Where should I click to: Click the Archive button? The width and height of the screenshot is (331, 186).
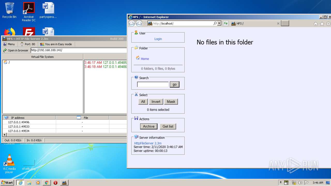[x=149, y=126]
